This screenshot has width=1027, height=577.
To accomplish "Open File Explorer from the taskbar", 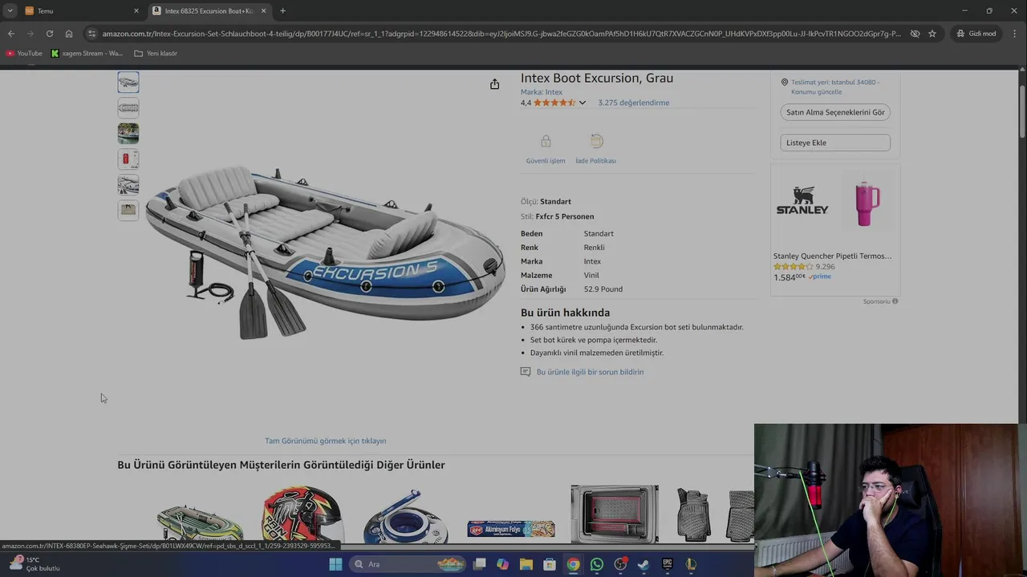I will click(x=526, y=564).
